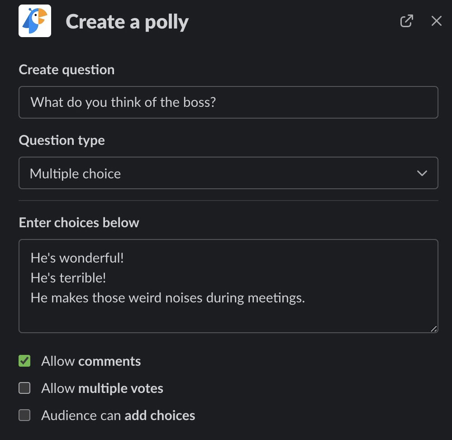Open the Multiple choice question type dropdown
The height and width of the screenshot is (440, 452).
[228, 173]
